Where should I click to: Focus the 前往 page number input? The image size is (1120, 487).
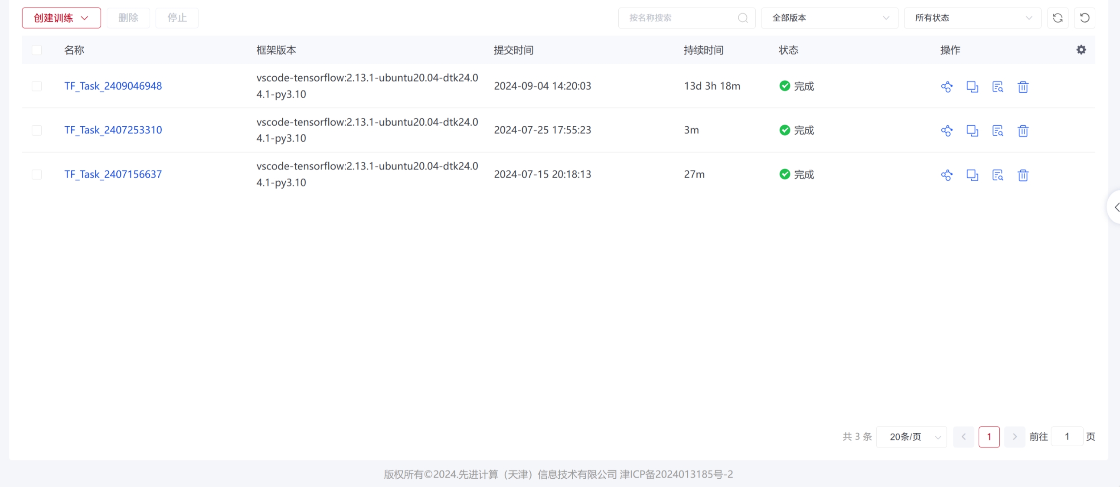tap(1067, 437)
